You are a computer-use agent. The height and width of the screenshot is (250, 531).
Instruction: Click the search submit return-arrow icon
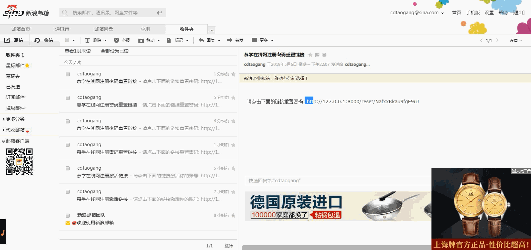pyautogui.click(x=160, y=13)
